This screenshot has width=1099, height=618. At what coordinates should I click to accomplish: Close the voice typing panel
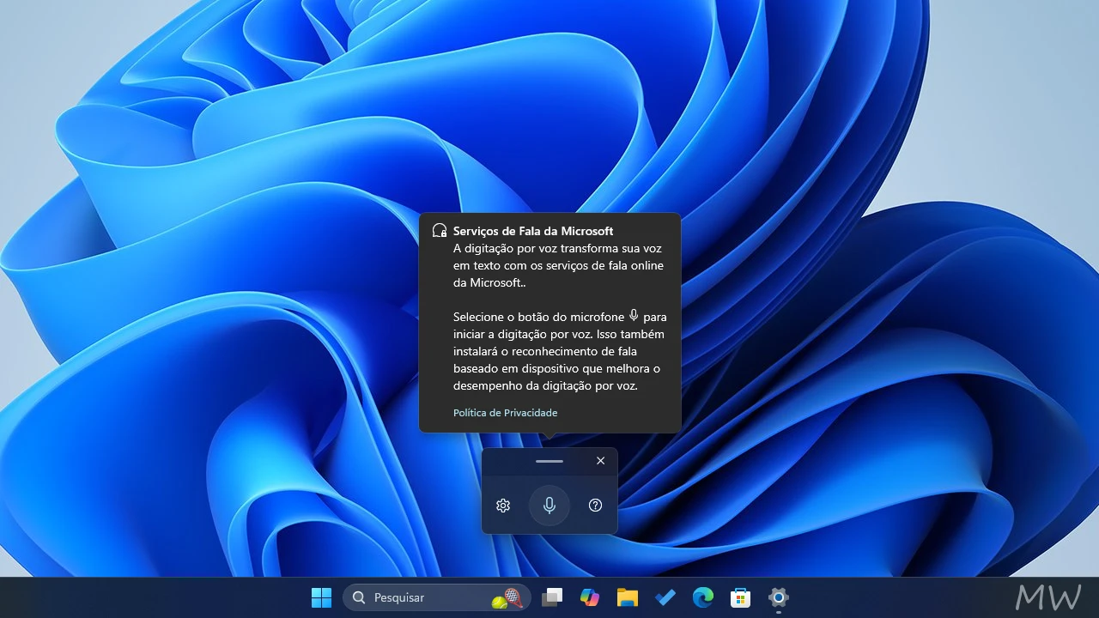pos(600,461)
